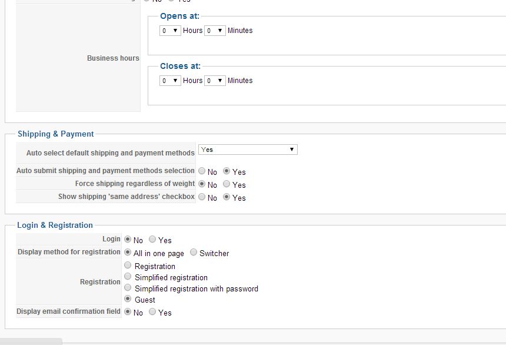The image size is (506, 345).
Task: Select the Guest registration option
Action: pyautogui.click(x=128, y=299)
